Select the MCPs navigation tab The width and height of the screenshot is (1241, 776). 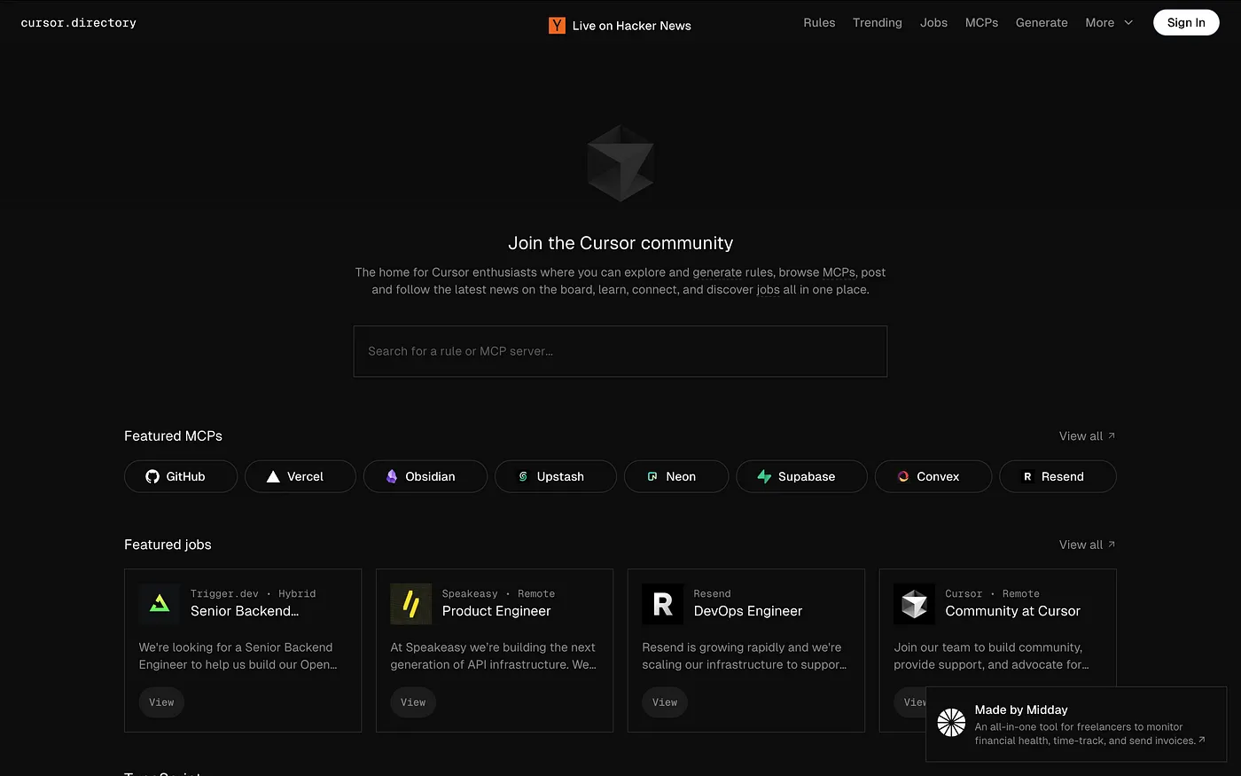(981, 22)
